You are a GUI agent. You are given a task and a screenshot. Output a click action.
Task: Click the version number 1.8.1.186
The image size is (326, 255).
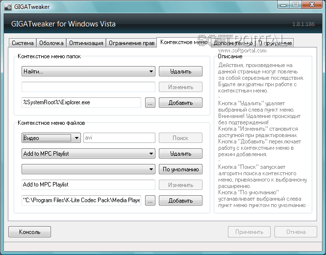[x=303, y=24]
